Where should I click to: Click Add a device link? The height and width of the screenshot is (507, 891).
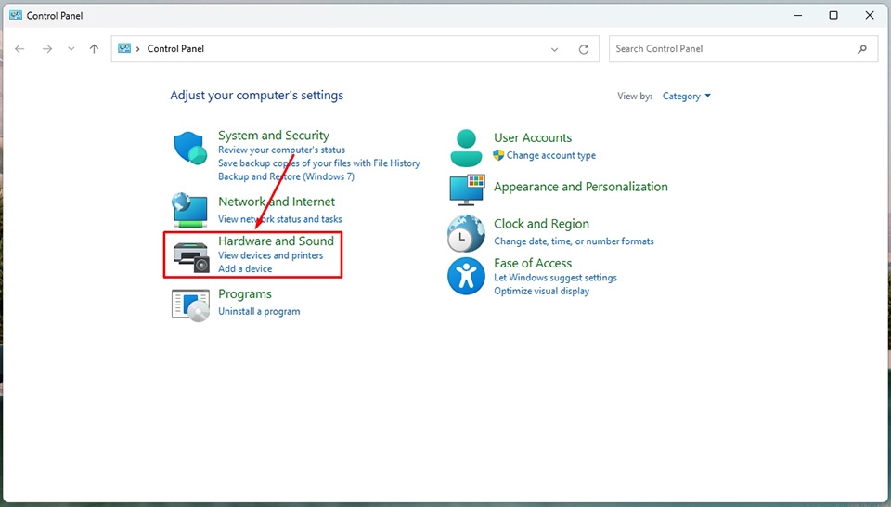245,269
